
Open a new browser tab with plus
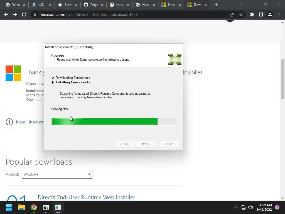(216, 5)
